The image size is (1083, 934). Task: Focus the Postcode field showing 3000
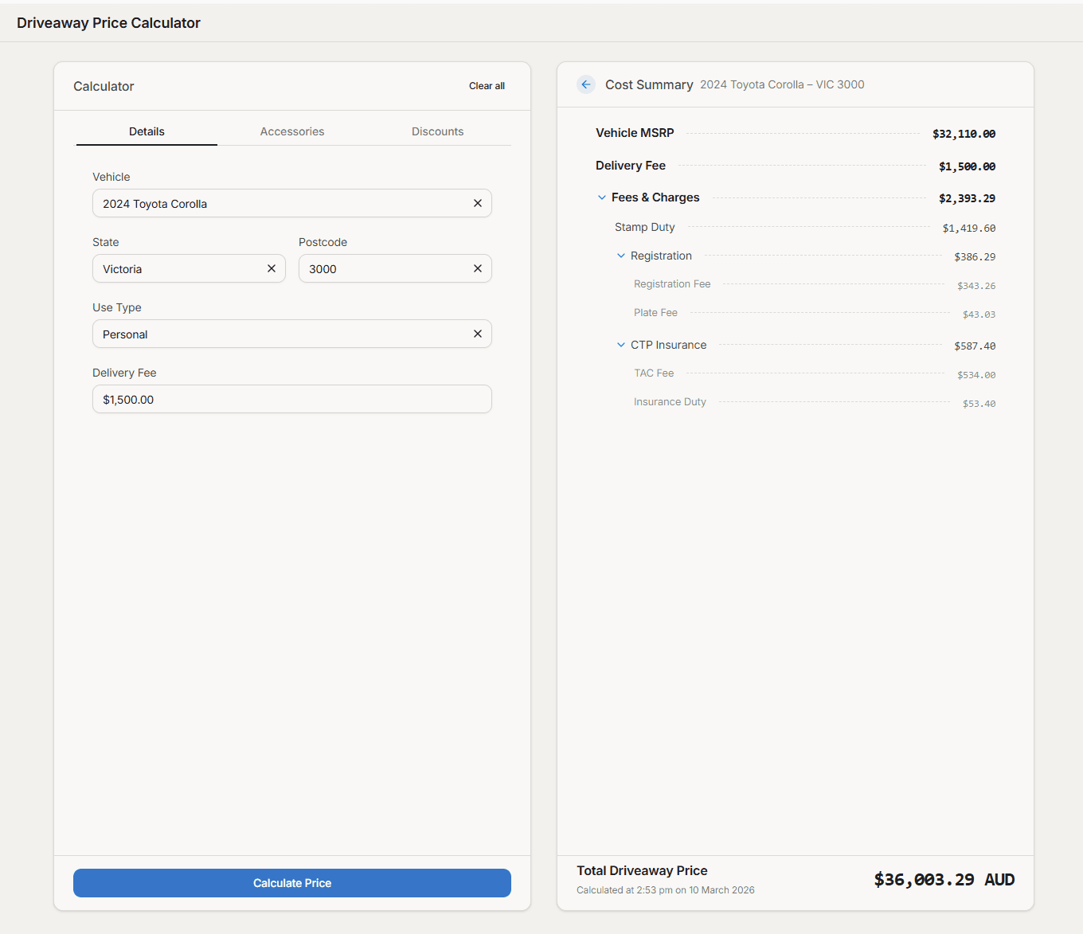(382, 268)
